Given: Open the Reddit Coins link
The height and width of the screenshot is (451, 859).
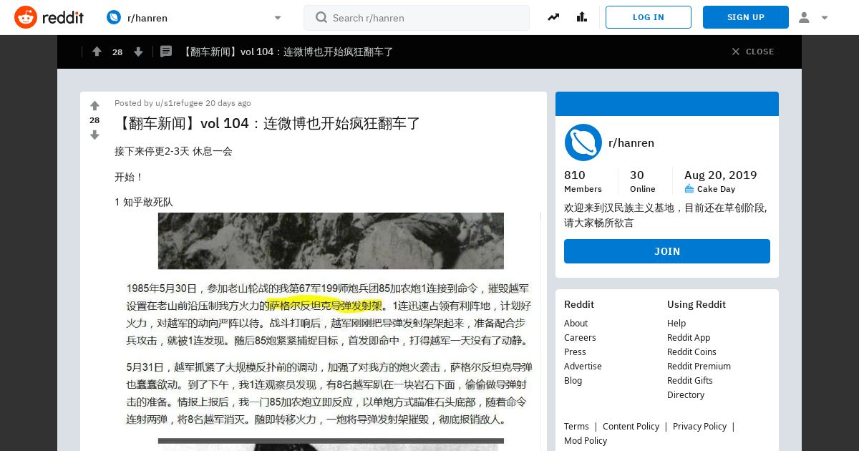Looking at the screenshot, I should (691, 351).
